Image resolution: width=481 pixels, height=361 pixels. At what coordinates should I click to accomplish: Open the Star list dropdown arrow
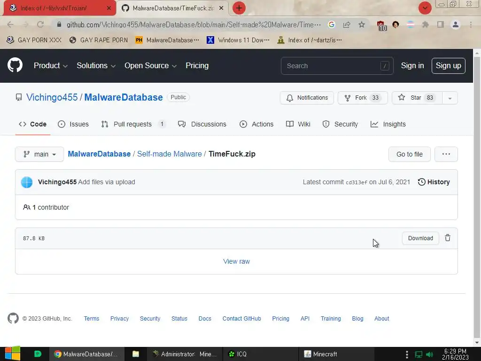tap(450, 98)
